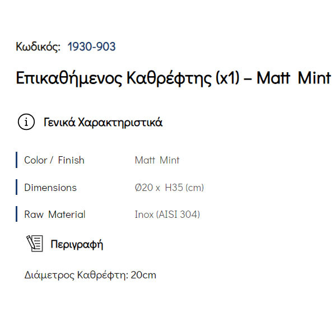The width and height of the screenshot is (336, 336).
Task: Click the Κωδικός label
Action: coord(38,46)
